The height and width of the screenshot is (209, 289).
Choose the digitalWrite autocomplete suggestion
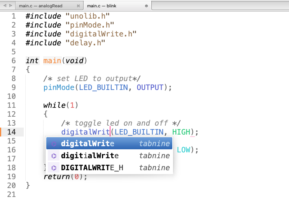click(109, 143)
